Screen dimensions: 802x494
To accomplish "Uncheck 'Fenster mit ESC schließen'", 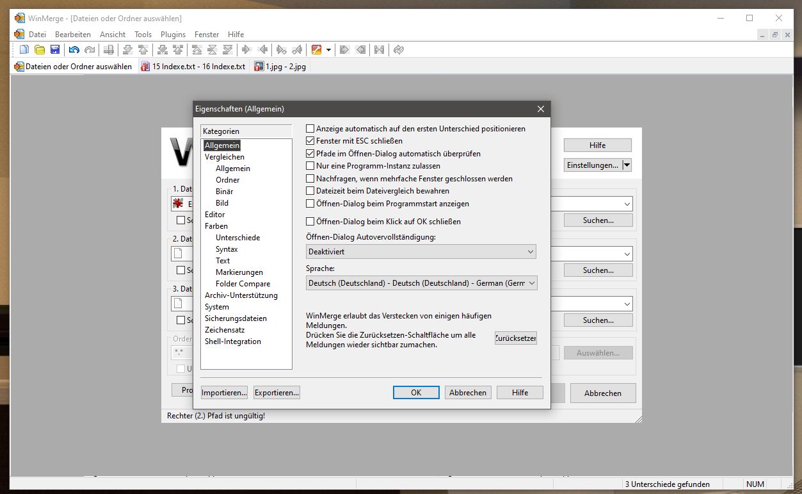I will tap(310, 141).
